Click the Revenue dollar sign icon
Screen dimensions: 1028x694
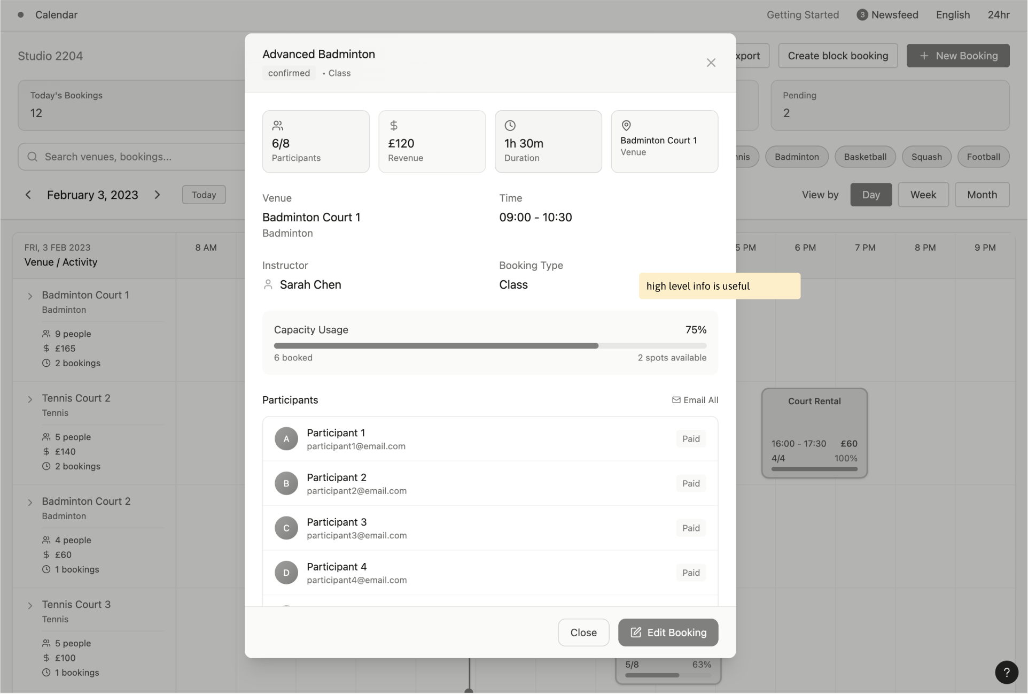click(x=394, y=126)
